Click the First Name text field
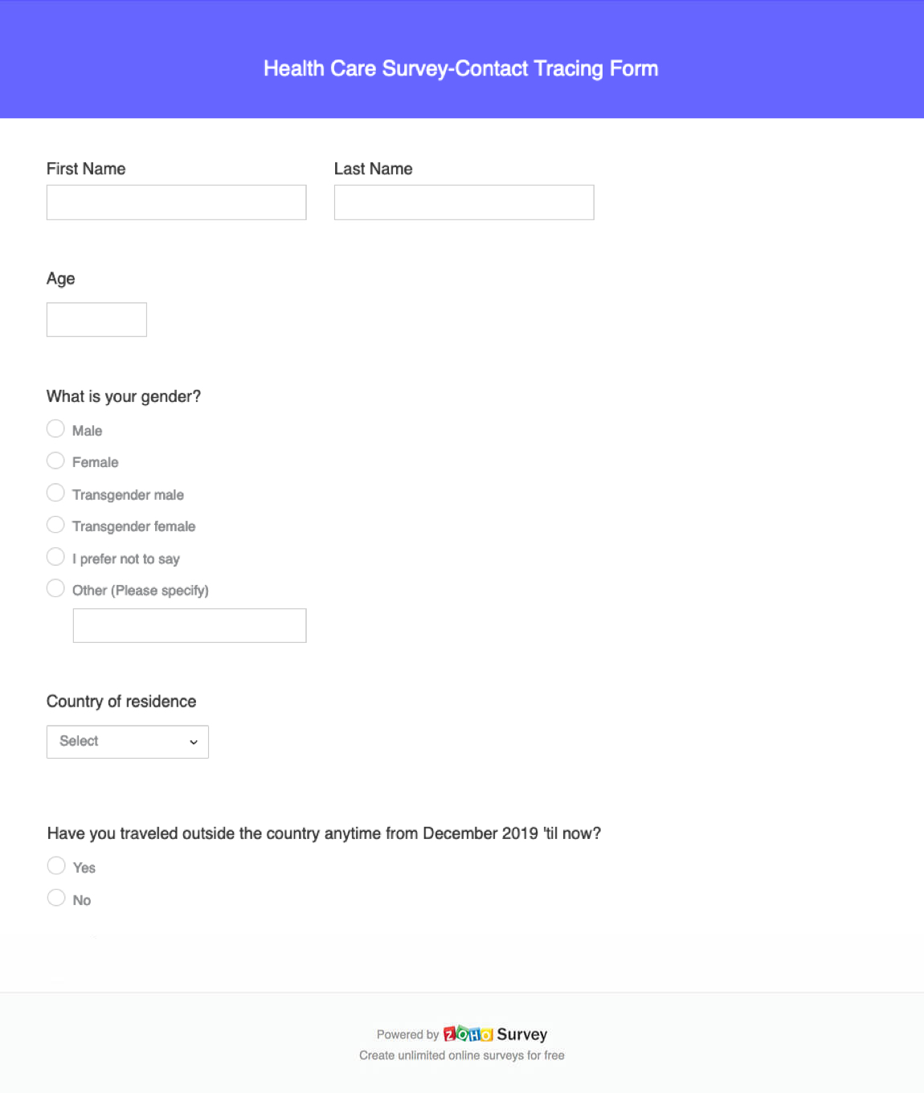 (176, 202)
